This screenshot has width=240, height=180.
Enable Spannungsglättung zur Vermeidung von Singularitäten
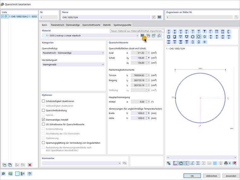(x=44, y=143)
